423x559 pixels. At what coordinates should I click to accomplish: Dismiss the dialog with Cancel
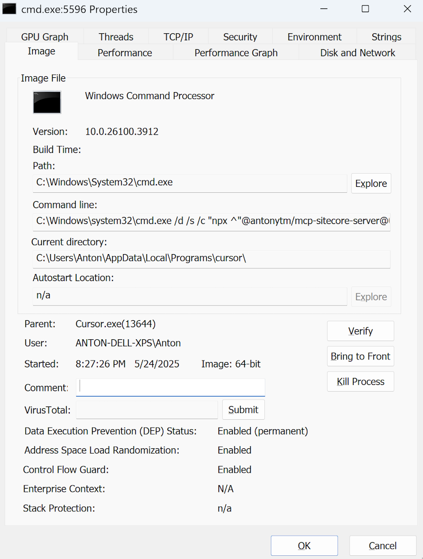pyautogui.click(x=382, y=545)
